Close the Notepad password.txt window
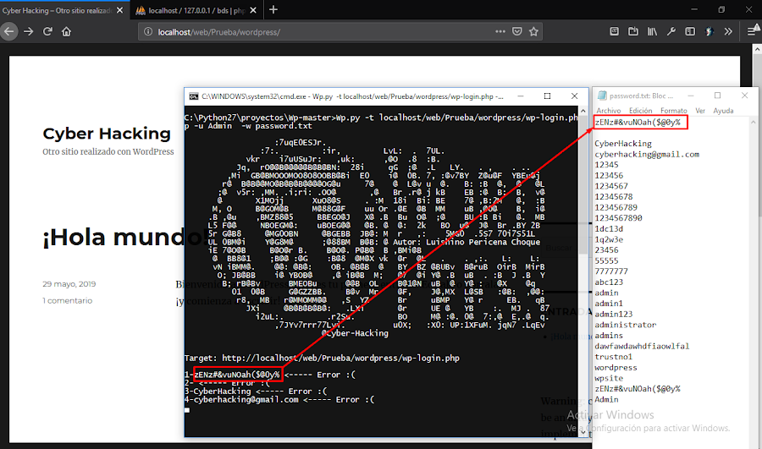 pyautogui.click(x=744, y=96)
